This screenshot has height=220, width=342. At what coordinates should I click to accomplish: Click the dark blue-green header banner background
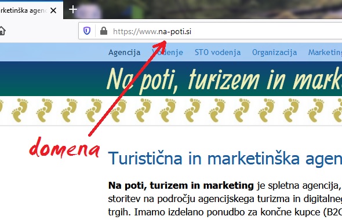coord(52,79)
